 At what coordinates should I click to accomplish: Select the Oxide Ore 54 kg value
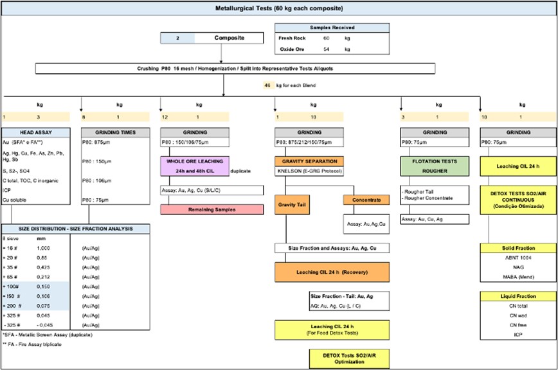point(326,49)
